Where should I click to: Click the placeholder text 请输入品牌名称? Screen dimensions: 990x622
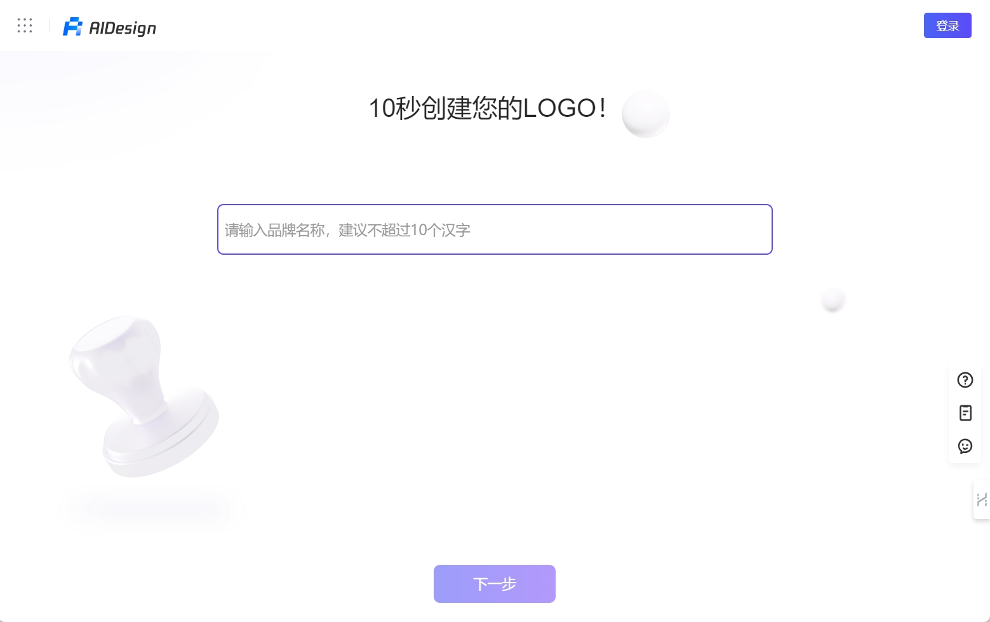[275, 230]
